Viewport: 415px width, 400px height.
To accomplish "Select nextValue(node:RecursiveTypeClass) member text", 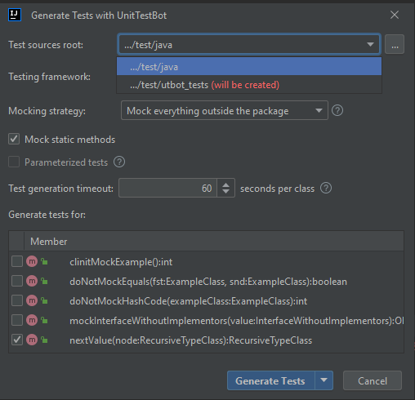I will pos(190,340).
